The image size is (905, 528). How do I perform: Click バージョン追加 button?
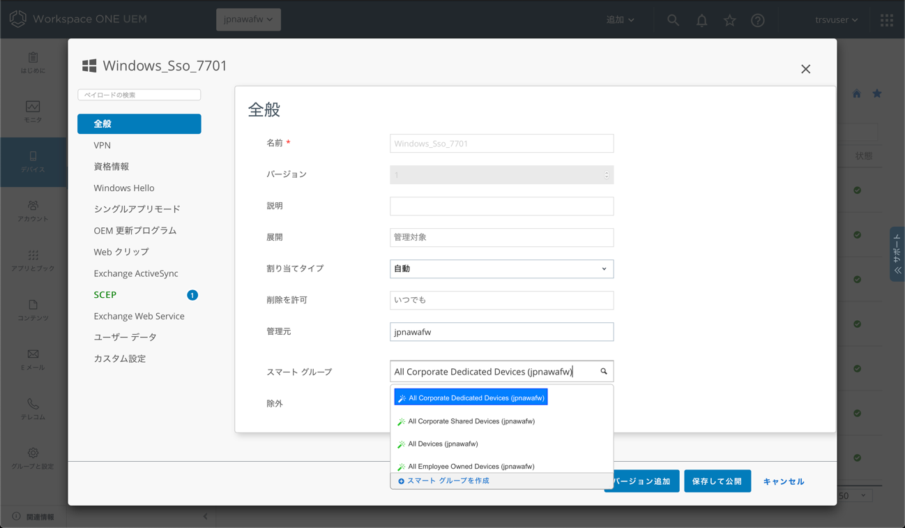641,481
